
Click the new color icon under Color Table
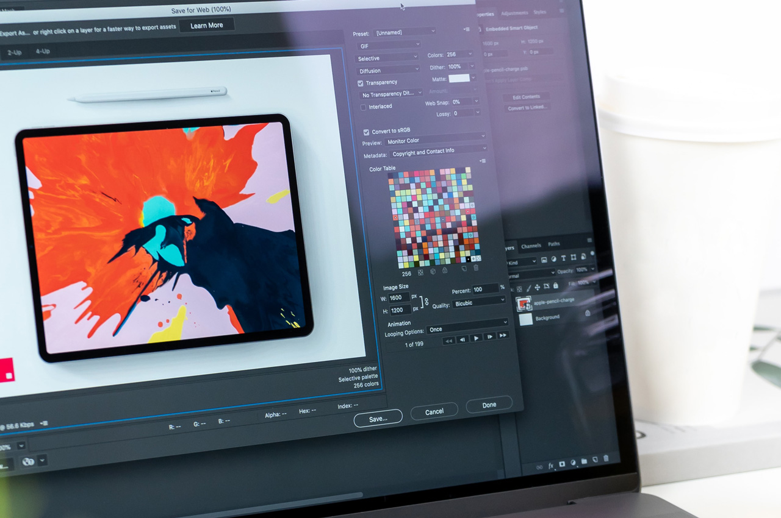(x=464, y=269)
